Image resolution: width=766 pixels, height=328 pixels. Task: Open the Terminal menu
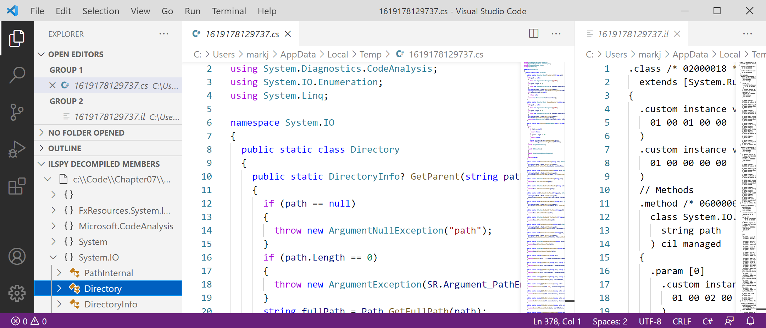tap(229, 11)
